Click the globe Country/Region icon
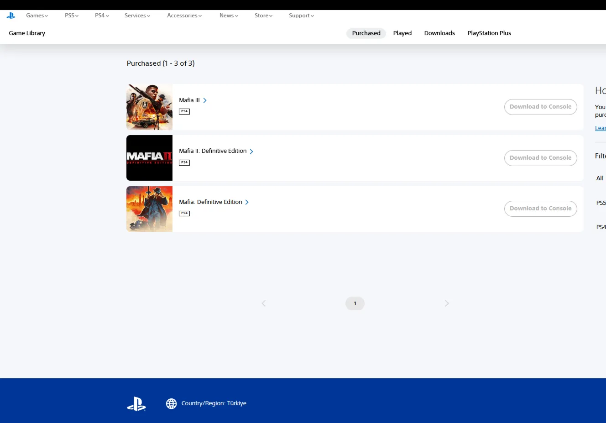 [171, 403]
